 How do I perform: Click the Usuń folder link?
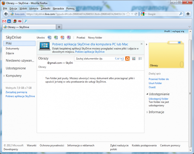(155, 83)
